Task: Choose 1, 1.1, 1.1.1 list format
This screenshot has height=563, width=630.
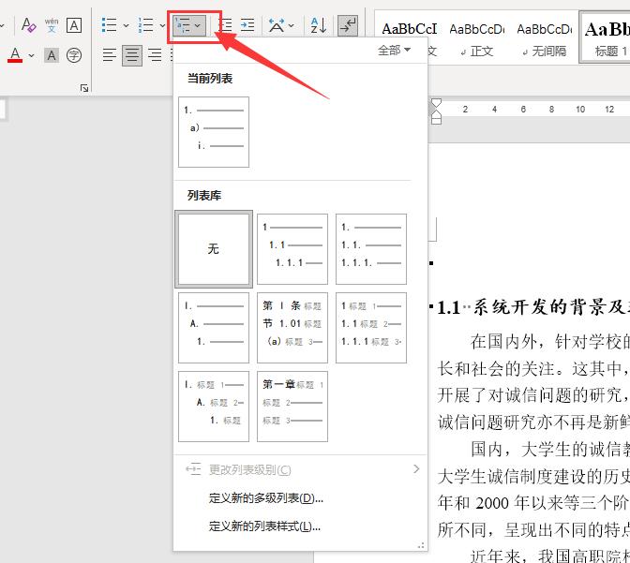Action: [292, 249]
